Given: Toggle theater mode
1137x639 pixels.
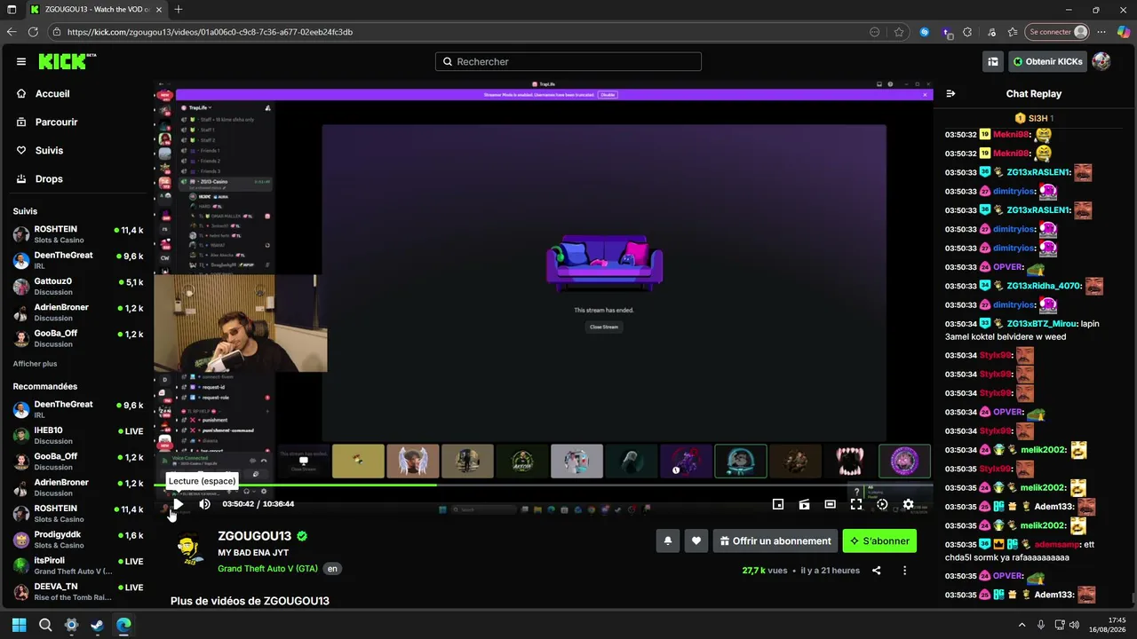Looking at the screenshot, I should coord(830,504).
